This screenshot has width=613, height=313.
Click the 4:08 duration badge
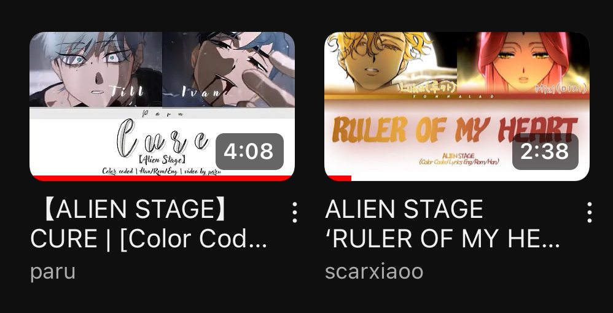tap(249, 152)
